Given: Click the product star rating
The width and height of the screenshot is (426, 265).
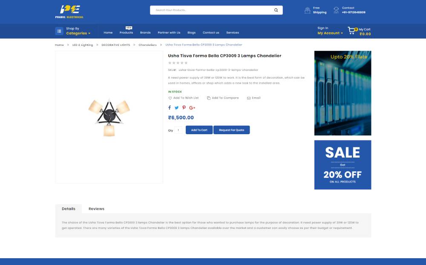Looking at the screenshot, I should tap(178, 63).
